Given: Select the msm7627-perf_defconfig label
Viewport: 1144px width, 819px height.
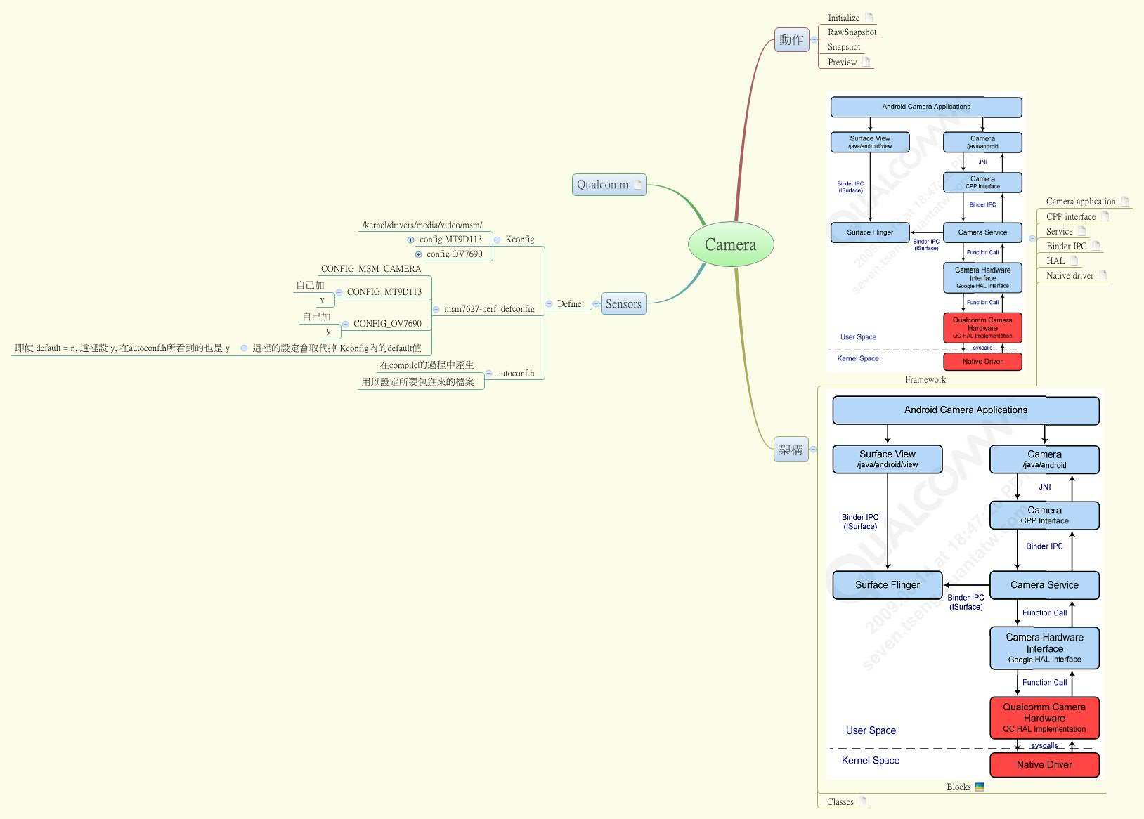Looking at the screenshot, I should pyautogui.click(x=489, y=309).
